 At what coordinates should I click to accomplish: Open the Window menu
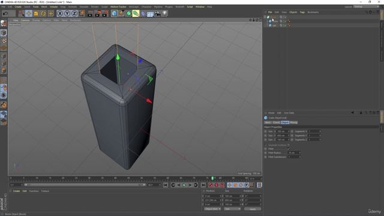[x=200, y=7]
